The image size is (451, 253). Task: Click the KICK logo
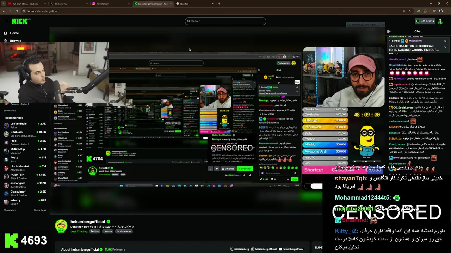[21, 21]
